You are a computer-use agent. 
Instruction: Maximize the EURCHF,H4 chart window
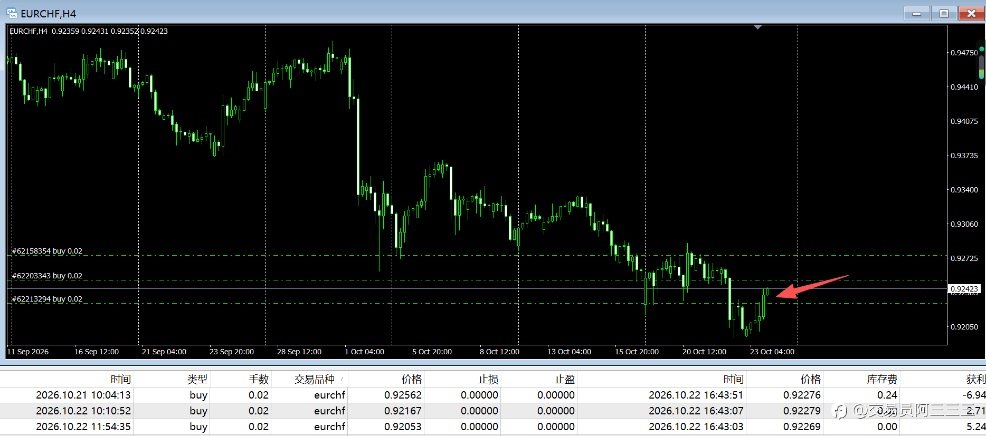click(x=944, y=14)
